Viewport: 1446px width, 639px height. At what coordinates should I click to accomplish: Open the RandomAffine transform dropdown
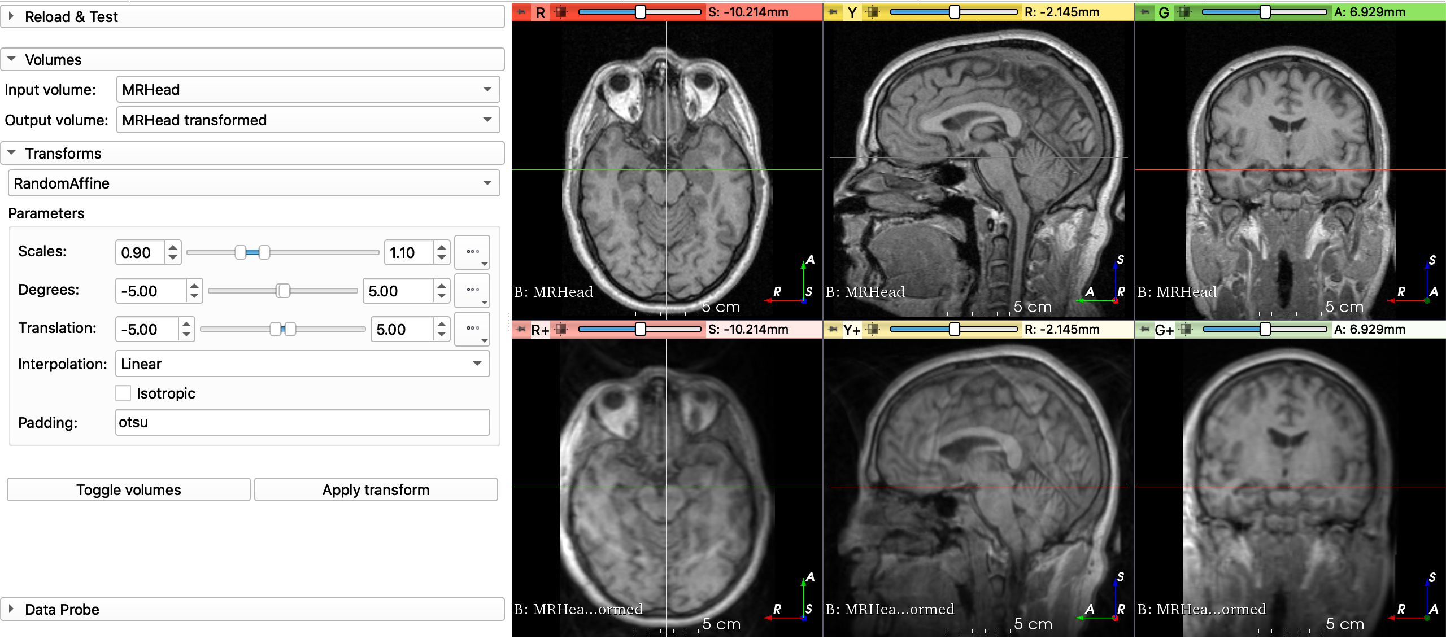point(254,183)
